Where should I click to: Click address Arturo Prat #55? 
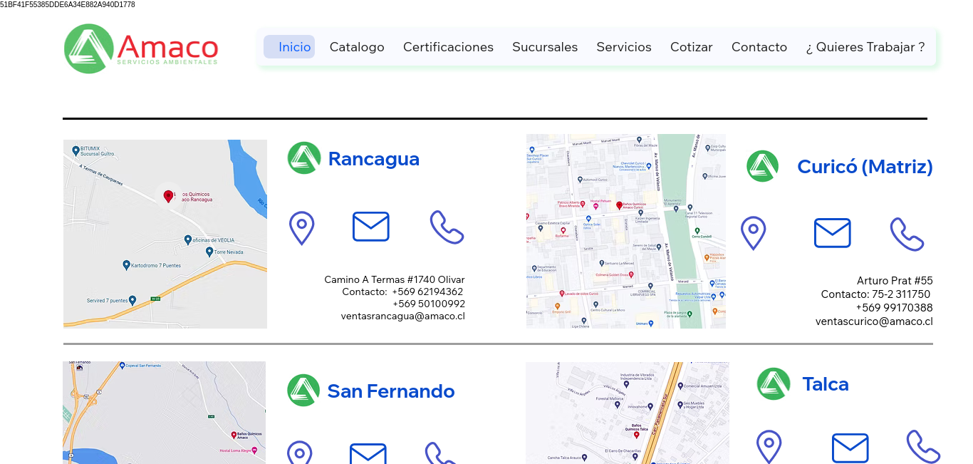[x=895, y=281]
